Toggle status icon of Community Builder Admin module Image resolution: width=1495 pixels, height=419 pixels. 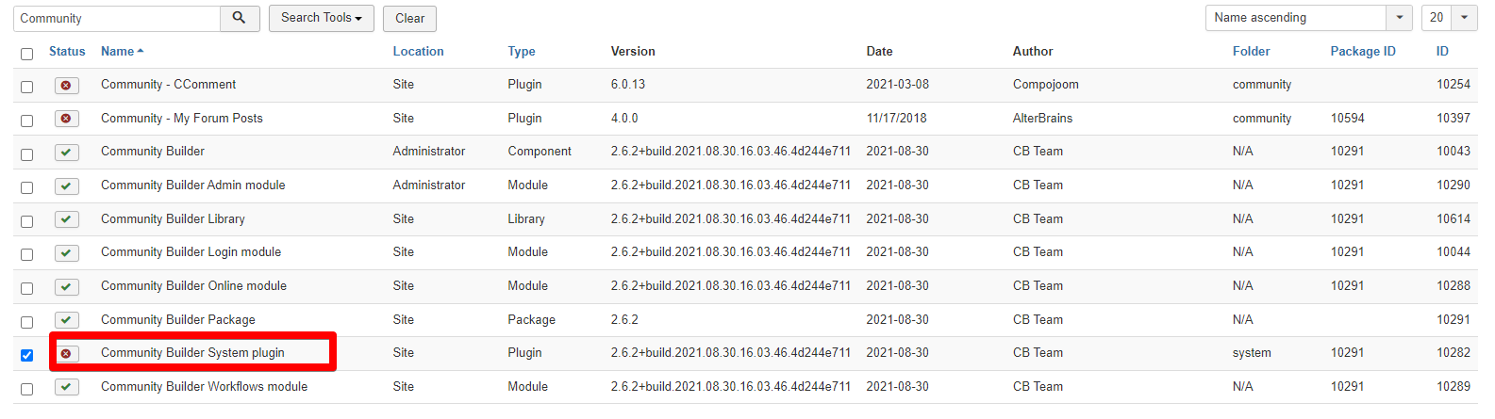pyautogui.click(x=66, y=185)
